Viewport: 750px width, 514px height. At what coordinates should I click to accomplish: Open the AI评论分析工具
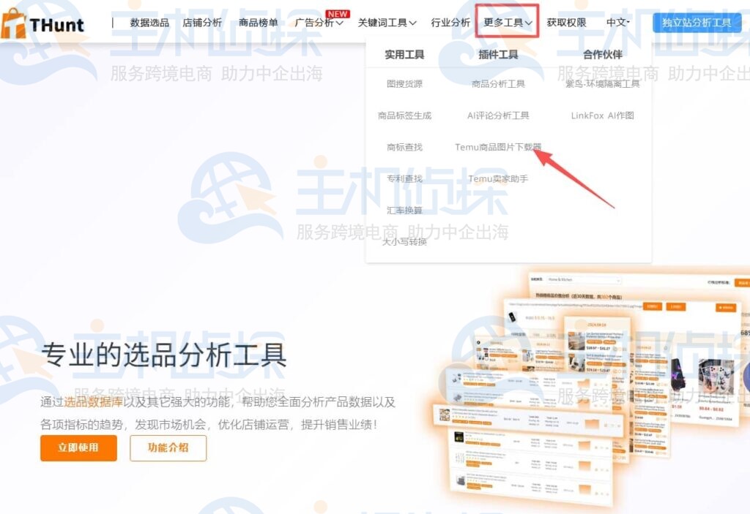(497, 115)
